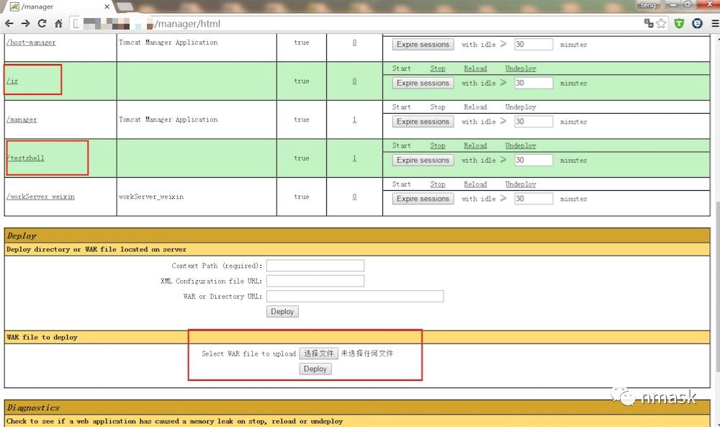Focus the Context Path (required) field
Viewport: 720px width, 427px height.
click(315, 266)
